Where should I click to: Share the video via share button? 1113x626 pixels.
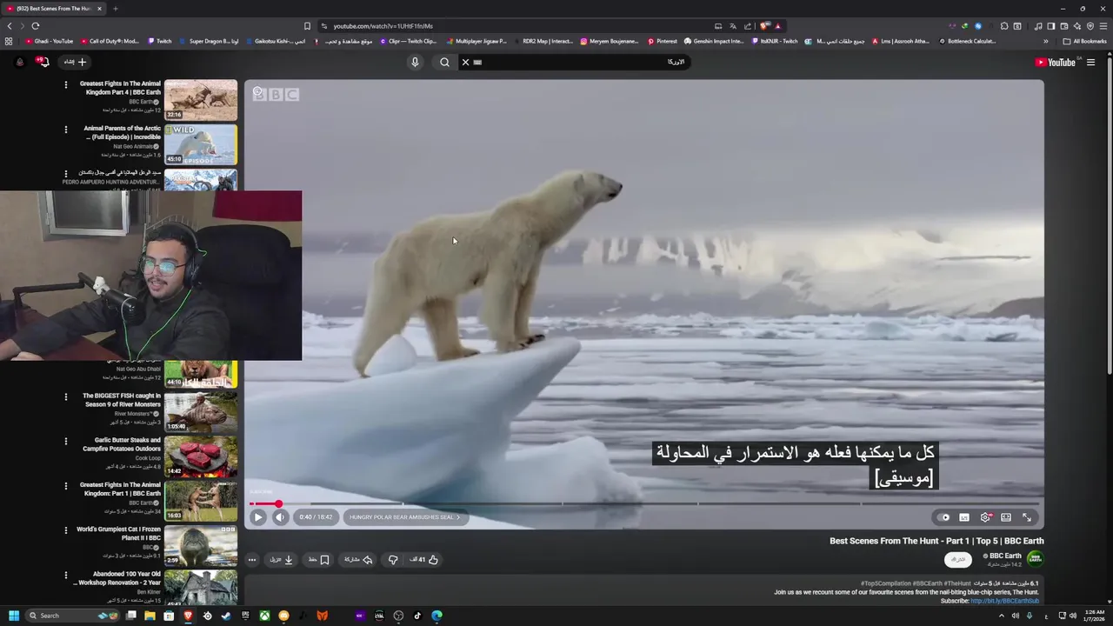pyautogui.click(x=358, y=560)
